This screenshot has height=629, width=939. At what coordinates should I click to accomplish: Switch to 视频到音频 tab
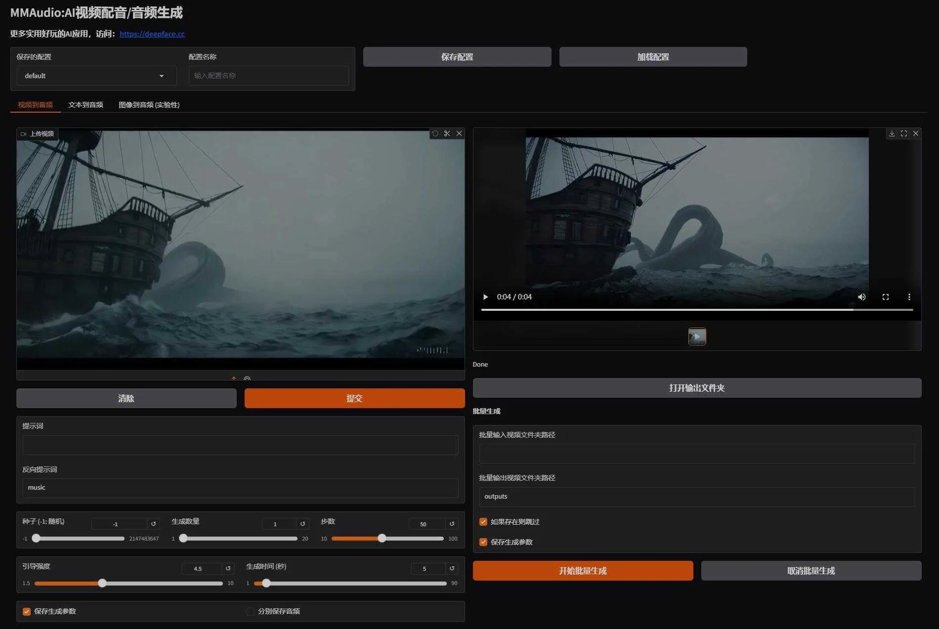pyautogui.click(x=35, y=105)
